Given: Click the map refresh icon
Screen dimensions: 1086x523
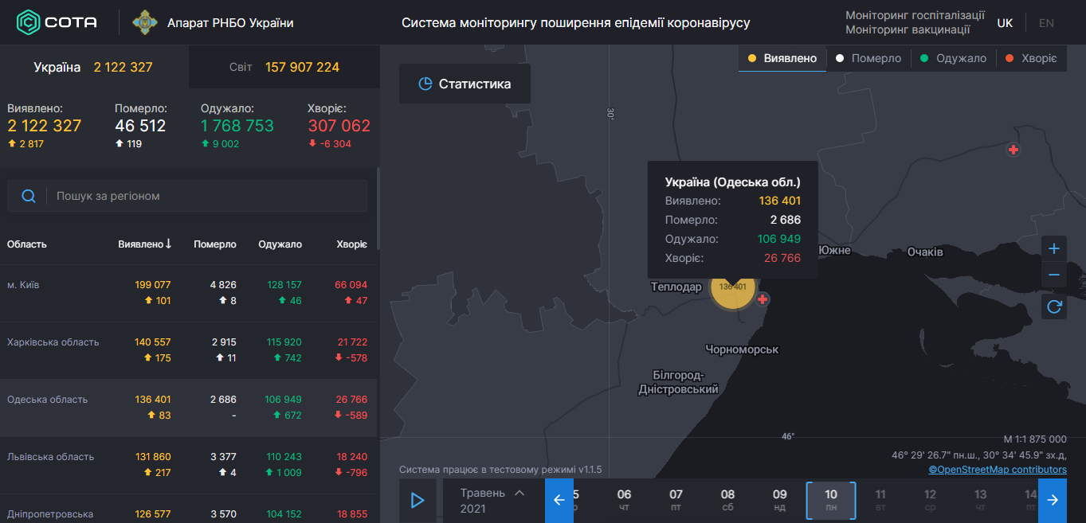Looking at the screenshot, I should point(1053,306).
